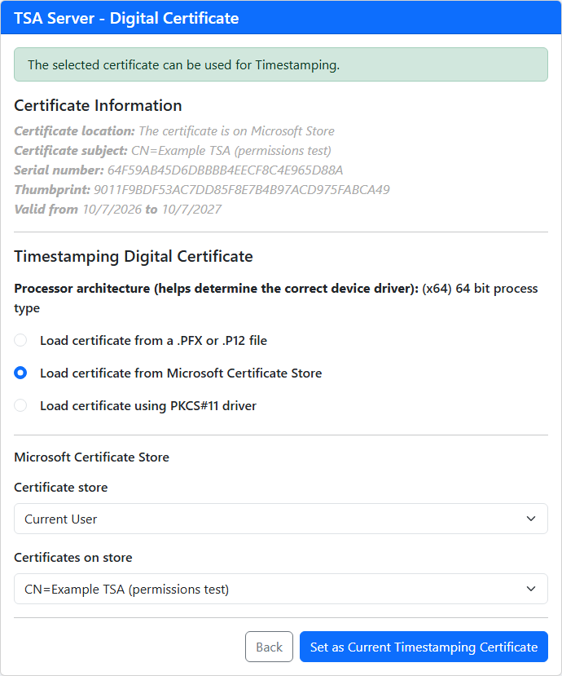Viewport: 562px width, 676px height.
Task: Select Load certificate using PKCS#11 driver
Action: (x=20, y=406)
